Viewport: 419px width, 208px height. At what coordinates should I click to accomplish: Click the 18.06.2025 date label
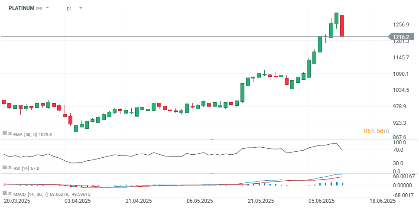click(x=382, y=201)
